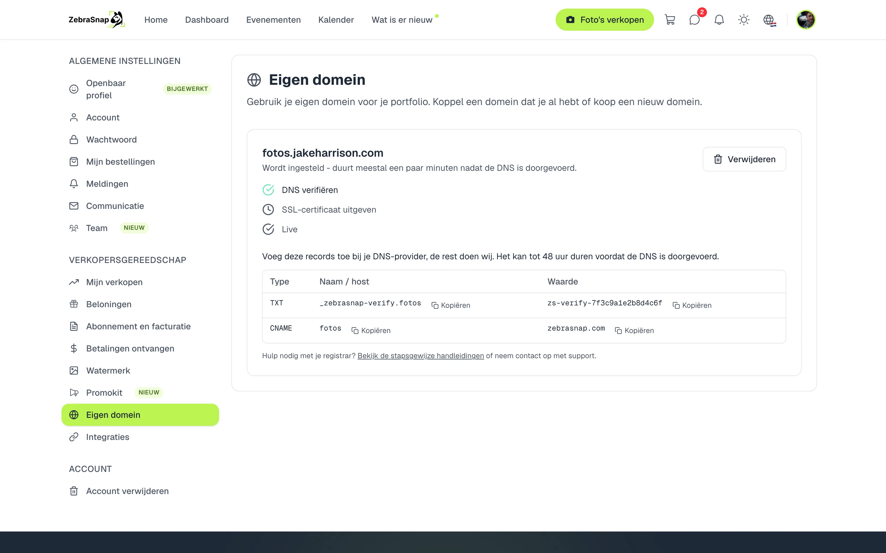Open the shopping cart icon
Image resolution: width=886 pixels, height=553 pixels.
tap(670, 20)
